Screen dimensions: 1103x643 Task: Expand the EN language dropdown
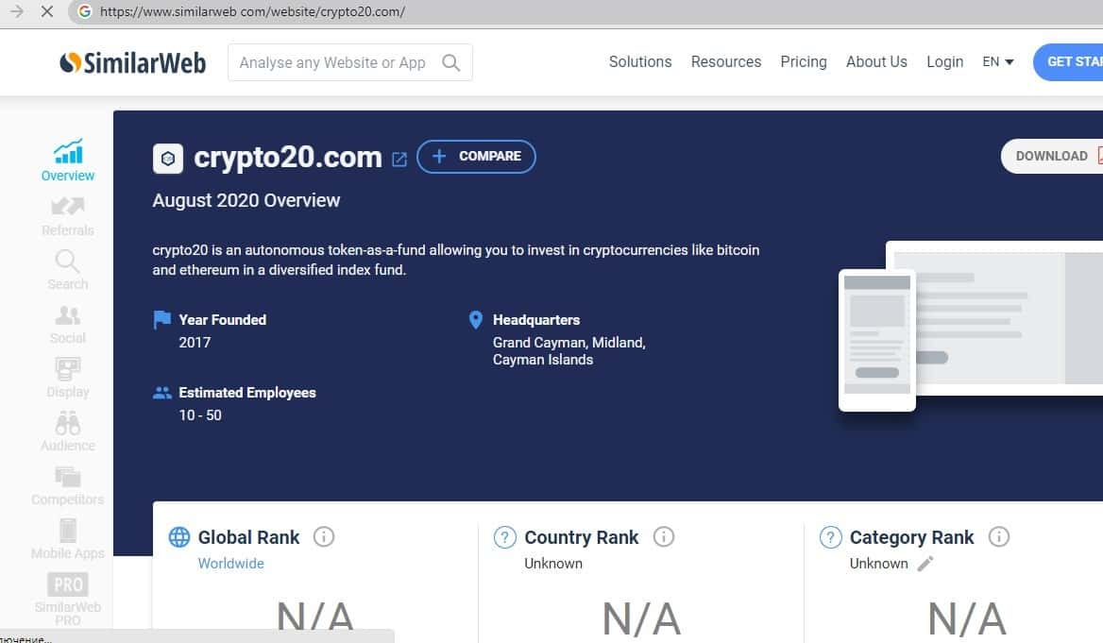(x=997, y=62)
